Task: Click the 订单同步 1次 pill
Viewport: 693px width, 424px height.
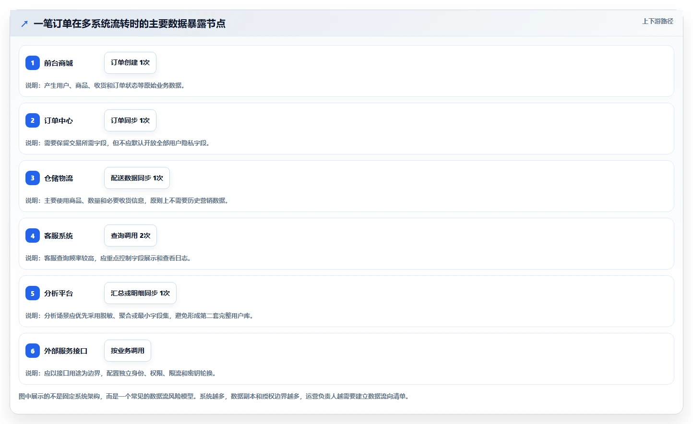Action: [x=130, y=120]
